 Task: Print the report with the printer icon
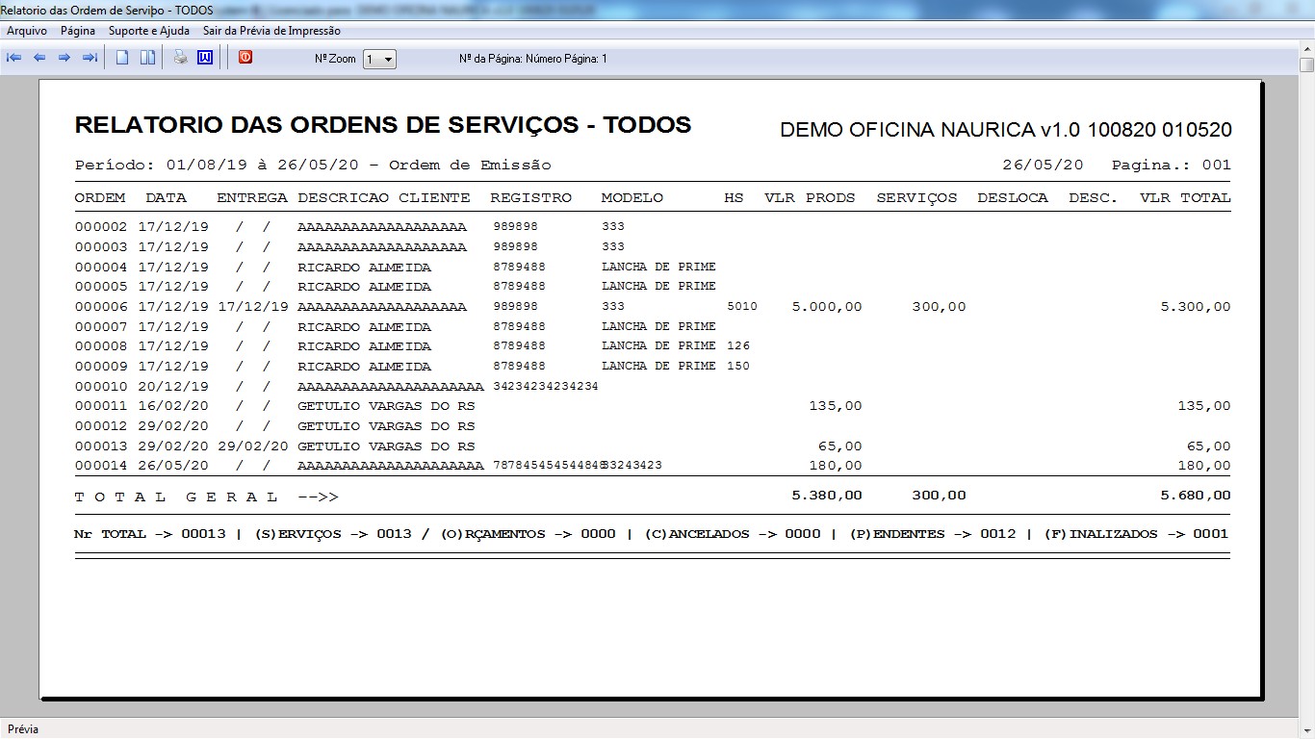(x=180, y=58)
